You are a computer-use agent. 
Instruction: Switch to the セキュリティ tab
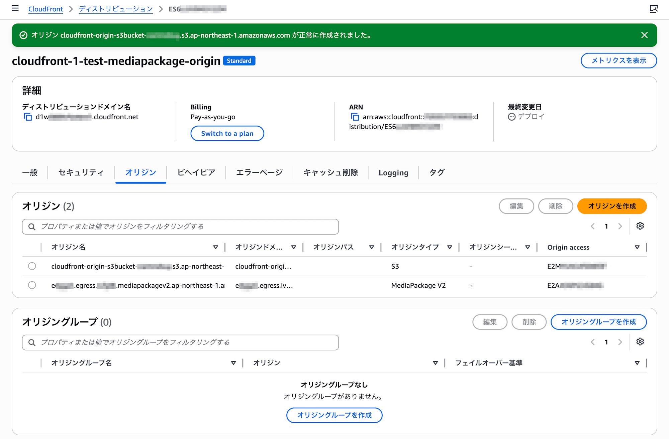81,172
